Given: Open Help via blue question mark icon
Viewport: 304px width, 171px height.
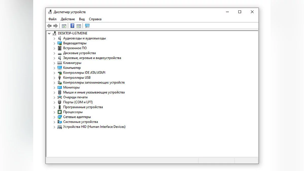Looking at the screenshot, I should tap(72, 26).
